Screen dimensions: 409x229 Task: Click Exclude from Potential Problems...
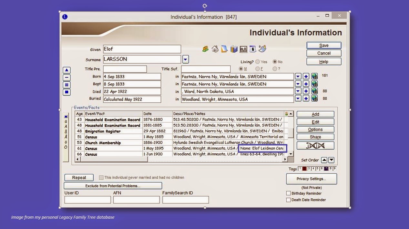pos(113,186)
